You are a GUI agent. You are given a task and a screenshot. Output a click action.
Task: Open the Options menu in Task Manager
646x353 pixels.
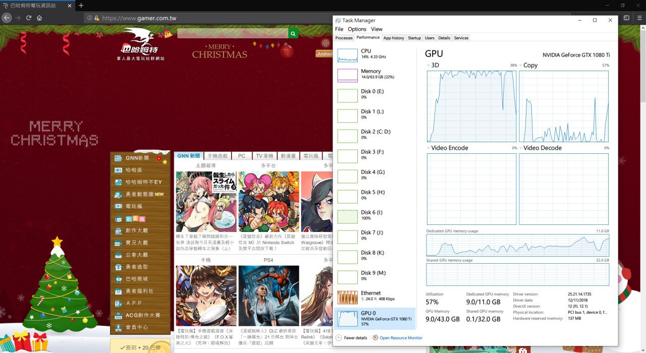tap(357, 29)
